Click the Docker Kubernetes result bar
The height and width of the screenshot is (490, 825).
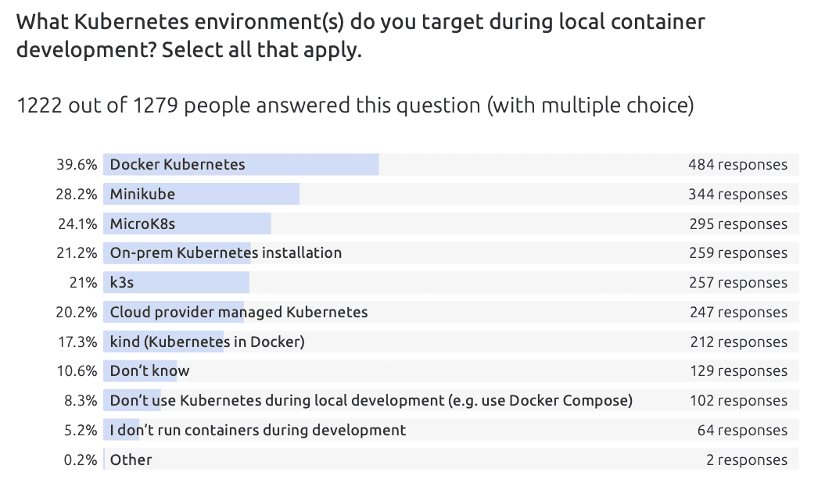(x=451, y=165)
